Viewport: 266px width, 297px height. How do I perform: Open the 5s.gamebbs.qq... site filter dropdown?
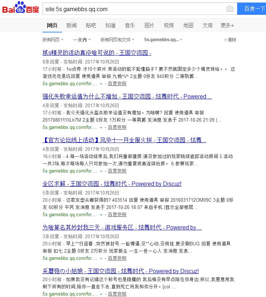click(163, 40)
